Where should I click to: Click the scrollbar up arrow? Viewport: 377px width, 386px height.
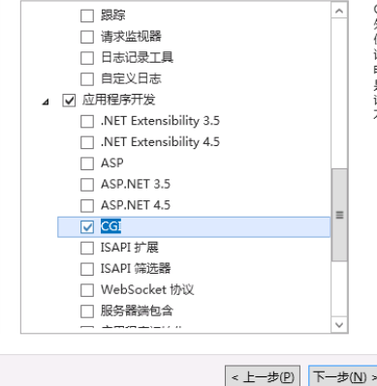(339, 11)
